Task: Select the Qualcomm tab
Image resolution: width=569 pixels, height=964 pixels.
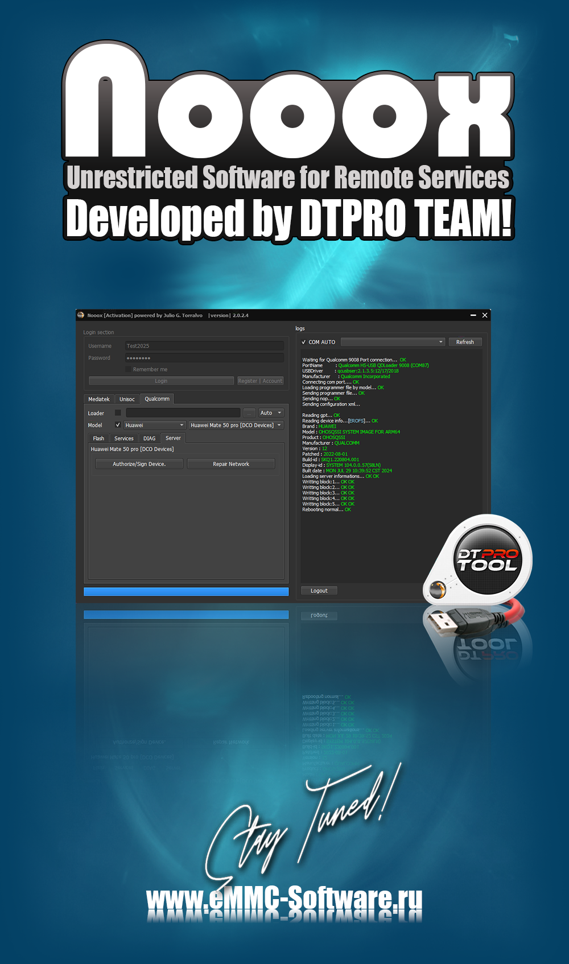Action: click(x=157, y=399)
